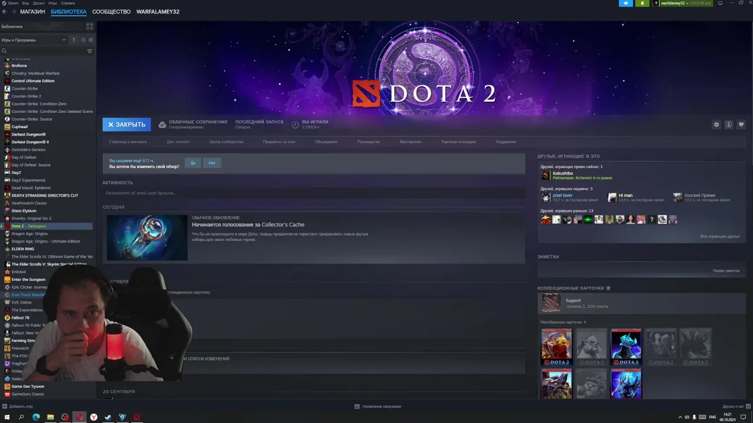Open Windows taskbar search icon
The width and height of the screenshot is (753, 423).
21,417
